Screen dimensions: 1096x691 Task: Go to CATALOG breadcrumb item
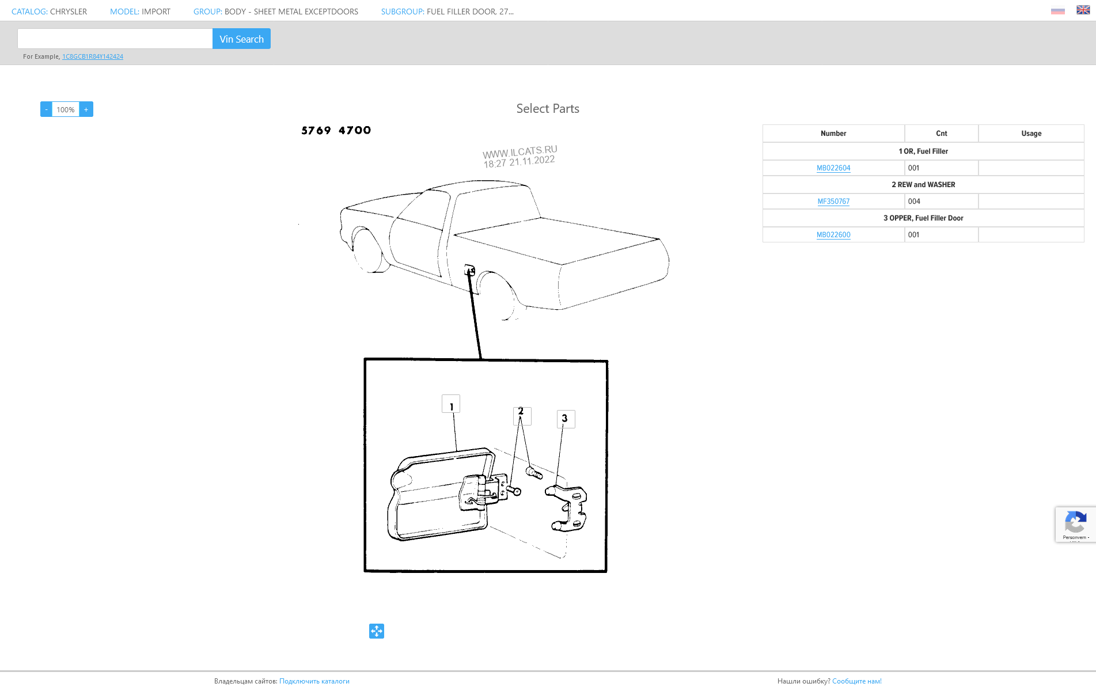50,12
